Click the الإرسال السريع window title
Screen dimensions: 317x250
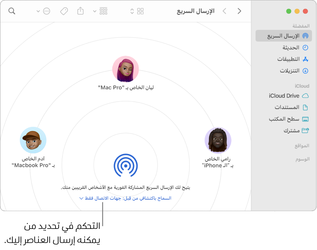coord(195,11)
